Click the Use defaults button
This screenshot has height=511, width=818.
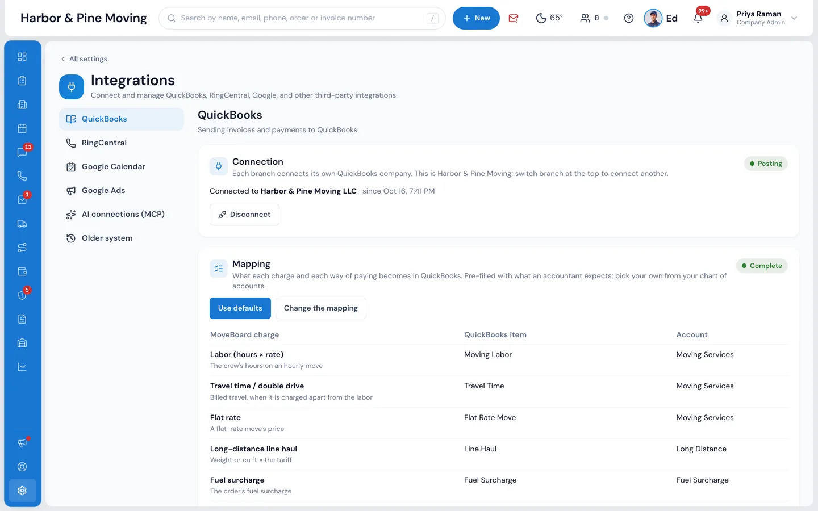click(240, 308)
